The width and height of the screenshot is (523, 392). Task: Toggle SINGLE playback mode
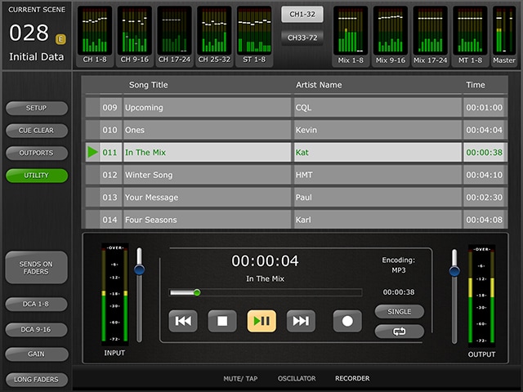pos(400,311)
